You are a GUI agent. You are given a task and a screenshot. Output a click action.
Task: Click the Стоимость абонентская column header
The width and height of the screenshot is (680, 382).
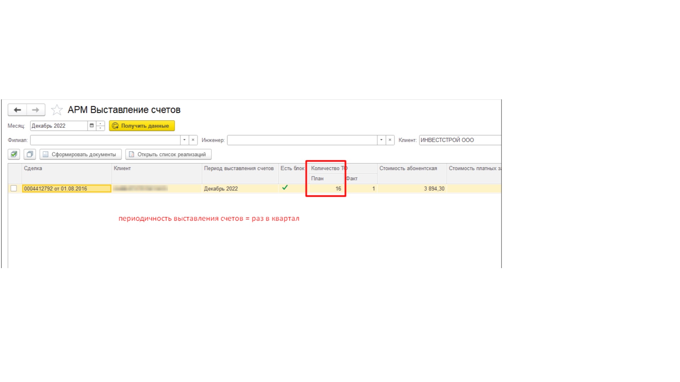(412, 173)
